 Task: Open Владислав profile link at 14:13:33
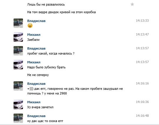(36, 21)
